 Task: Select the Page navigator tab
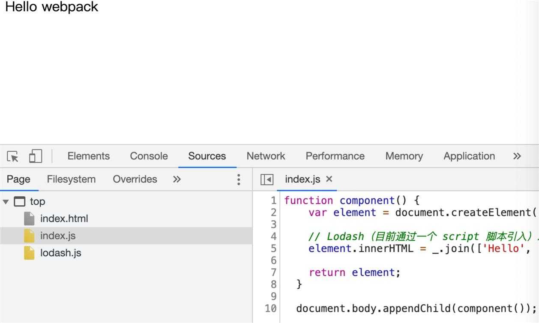click(x=18, y=179)
